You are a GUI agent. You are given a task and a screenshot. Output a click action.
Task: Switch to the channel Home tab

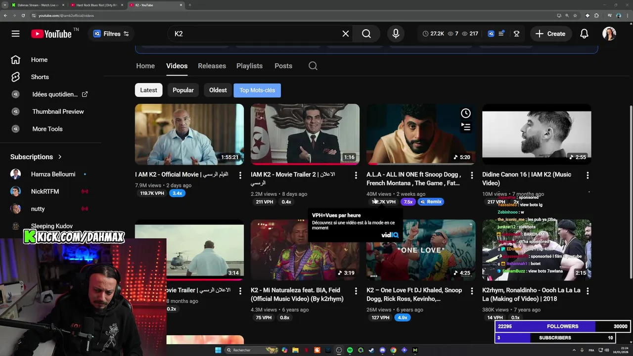click(x=145, y=66)
